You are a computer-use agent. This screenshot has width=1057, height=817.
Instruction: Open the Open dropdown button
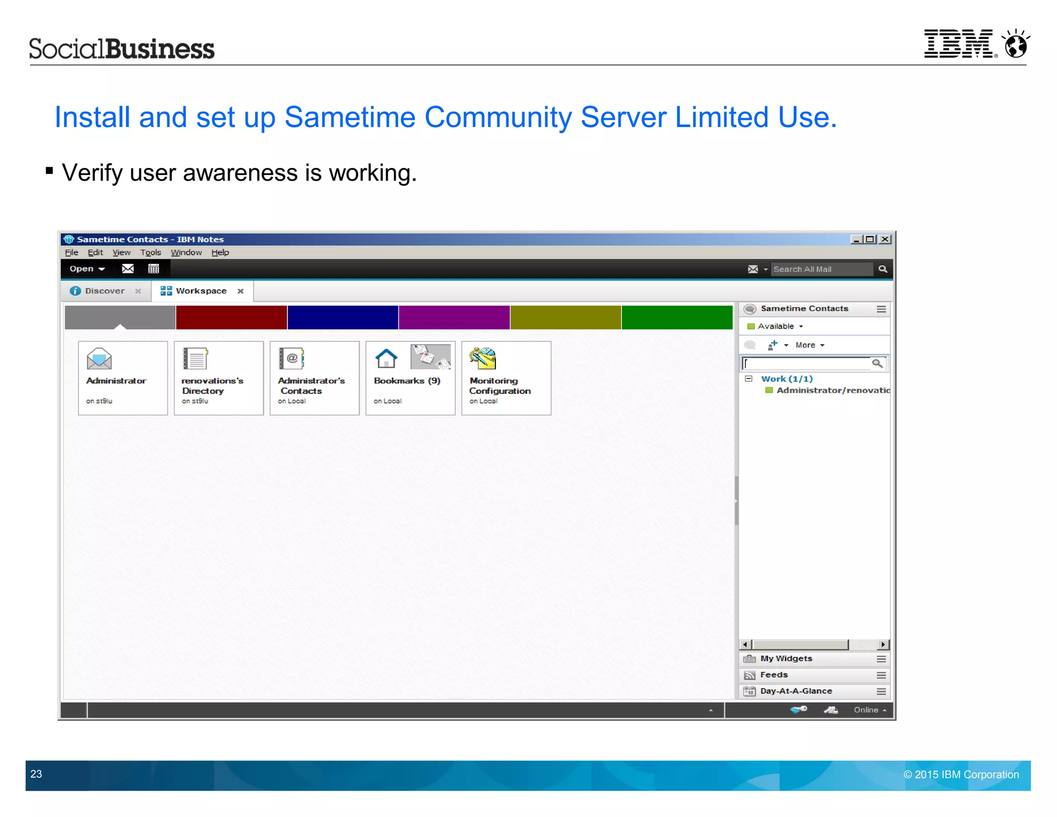pyautogui.click(x=87, y=269)
